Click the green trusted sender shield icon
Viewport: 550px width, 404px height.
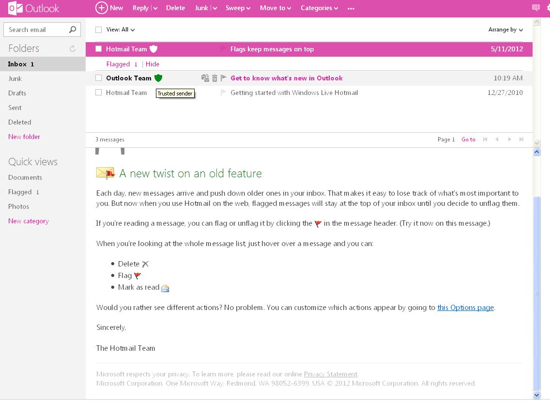pos(158,78)
